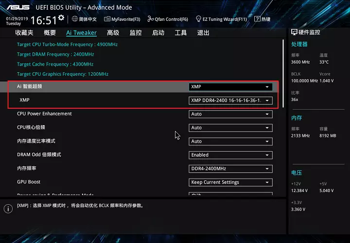Open the 监控 tab
This screenshot has width=350, height=243.
tap(136, 33)
